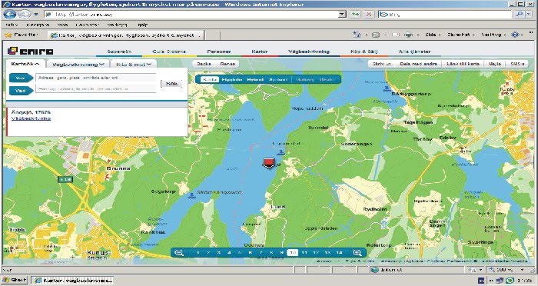Image resolution: width=538 pixels, height=286 pixels.
Task: Zoom out with the minus magnifier icon
Action: [179, 253]
